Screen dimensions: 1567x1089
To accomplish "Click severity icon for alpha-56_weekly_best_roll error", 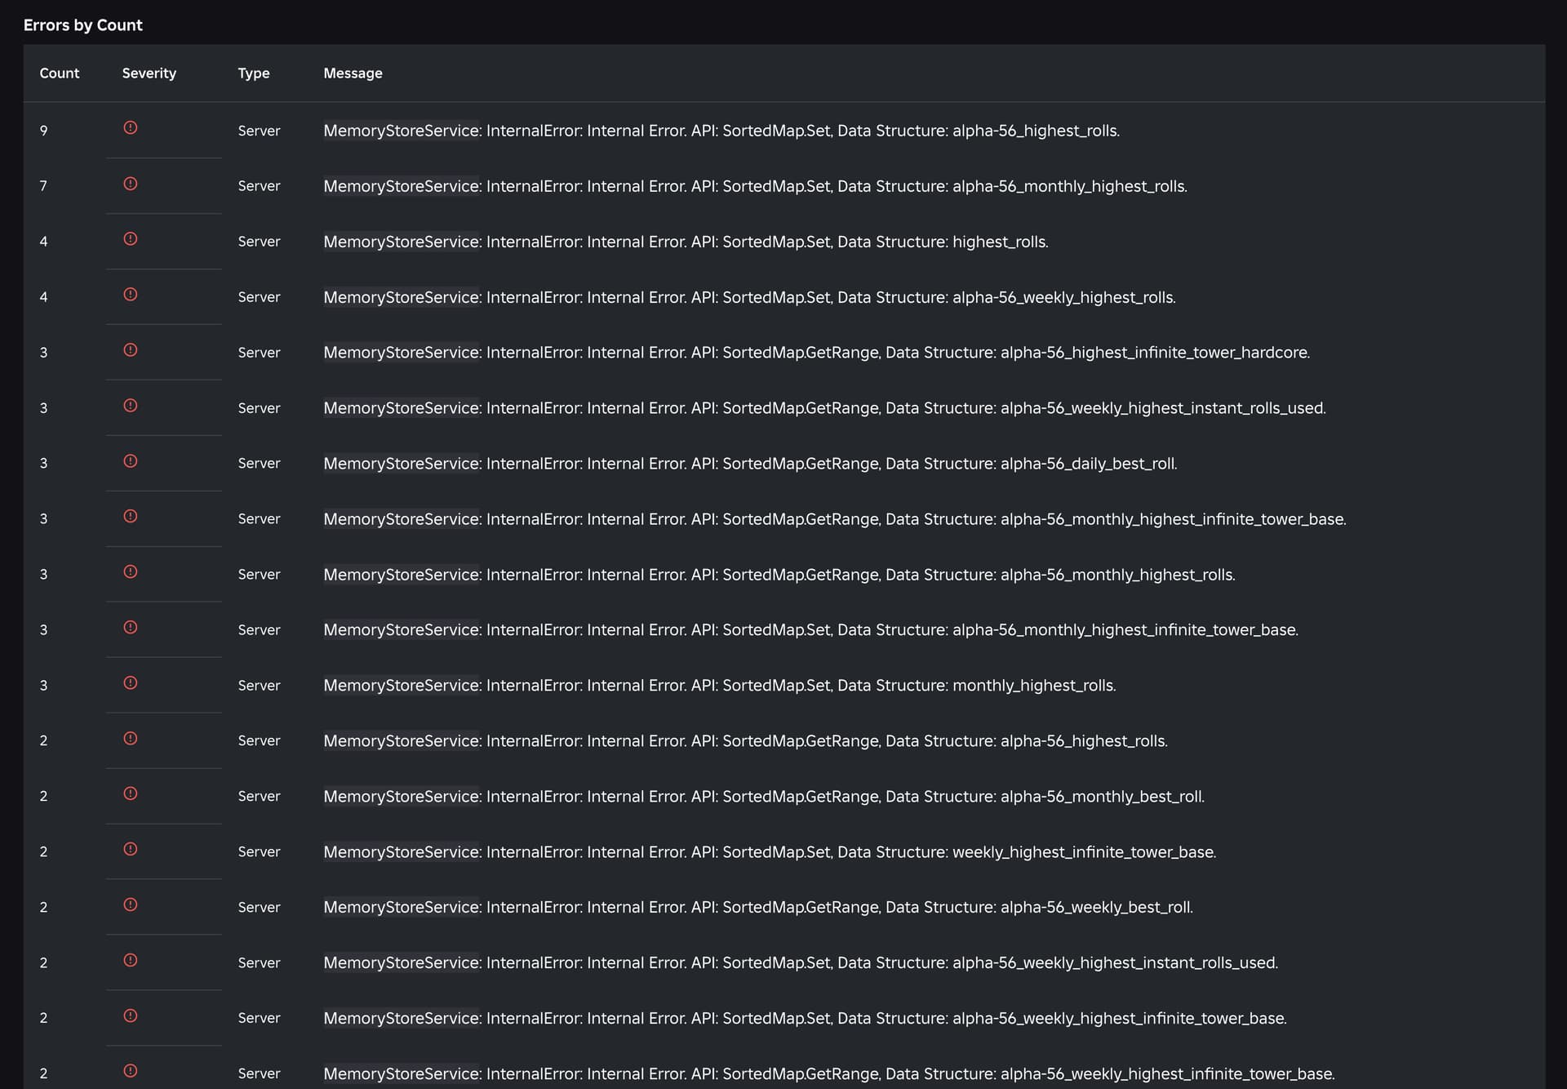I will [x=130, y=905].
